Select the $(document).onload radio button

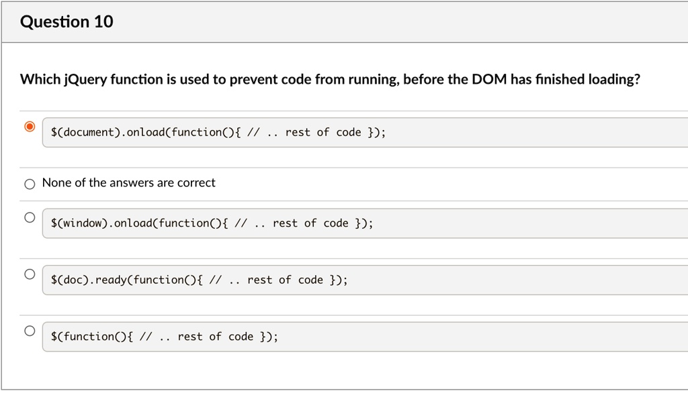[x=29, y=127]
